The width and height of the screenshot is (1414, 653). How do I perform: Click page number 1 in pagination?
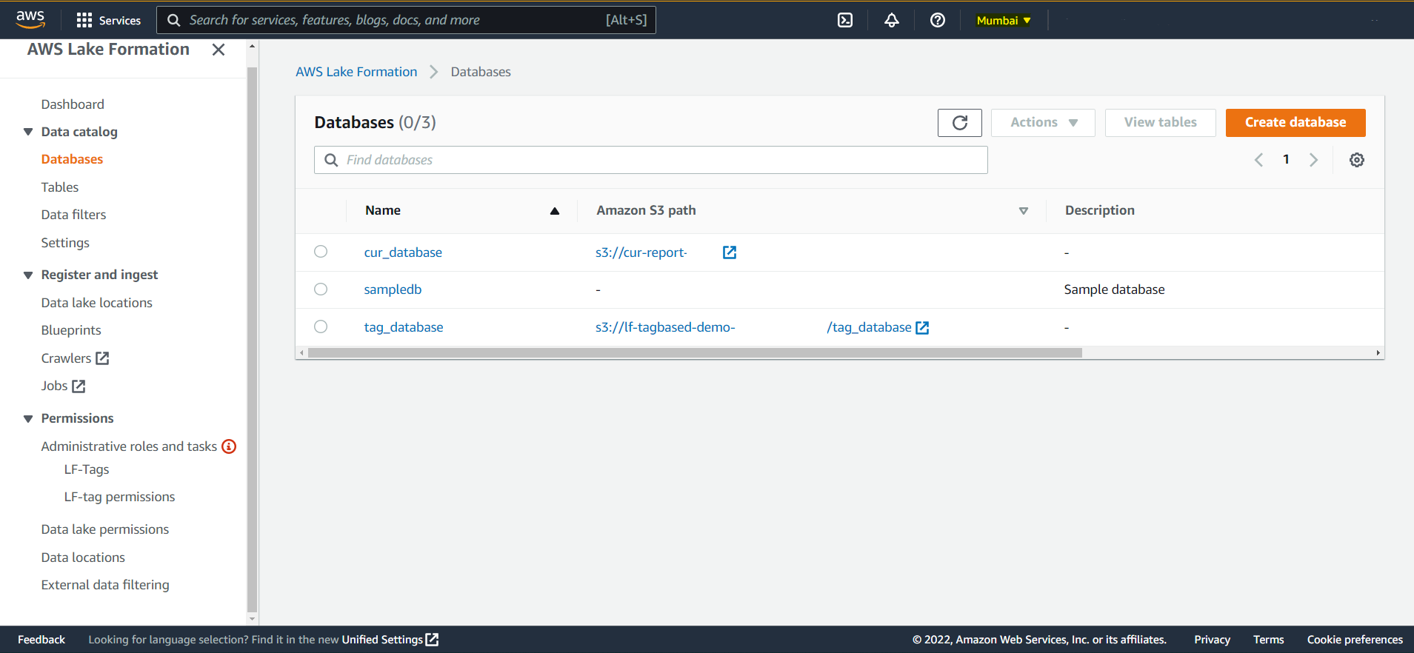[x=1286, y=159]
